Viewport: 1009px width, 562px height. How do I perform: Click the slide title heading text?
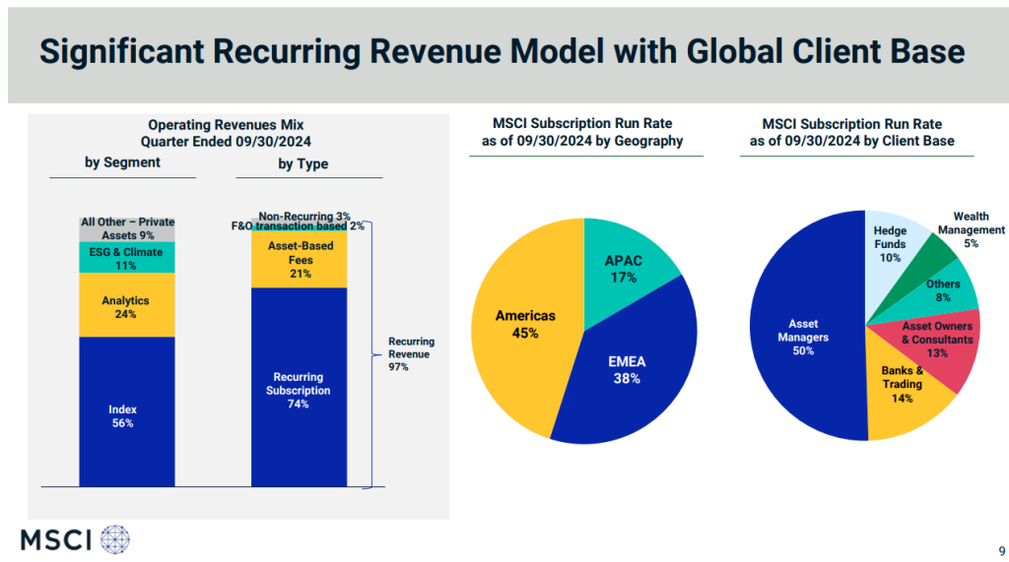pyautogui.click(x=502, y=53)
